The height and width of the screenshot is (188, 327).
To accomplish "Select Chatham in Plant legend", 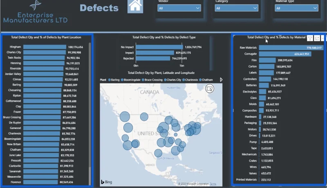I will [206, 80].
